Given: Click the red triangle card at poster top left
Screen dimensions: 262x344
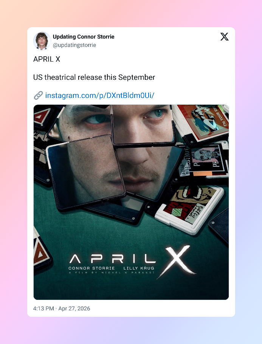Looking at the screenshot, I should click(42, 116).
